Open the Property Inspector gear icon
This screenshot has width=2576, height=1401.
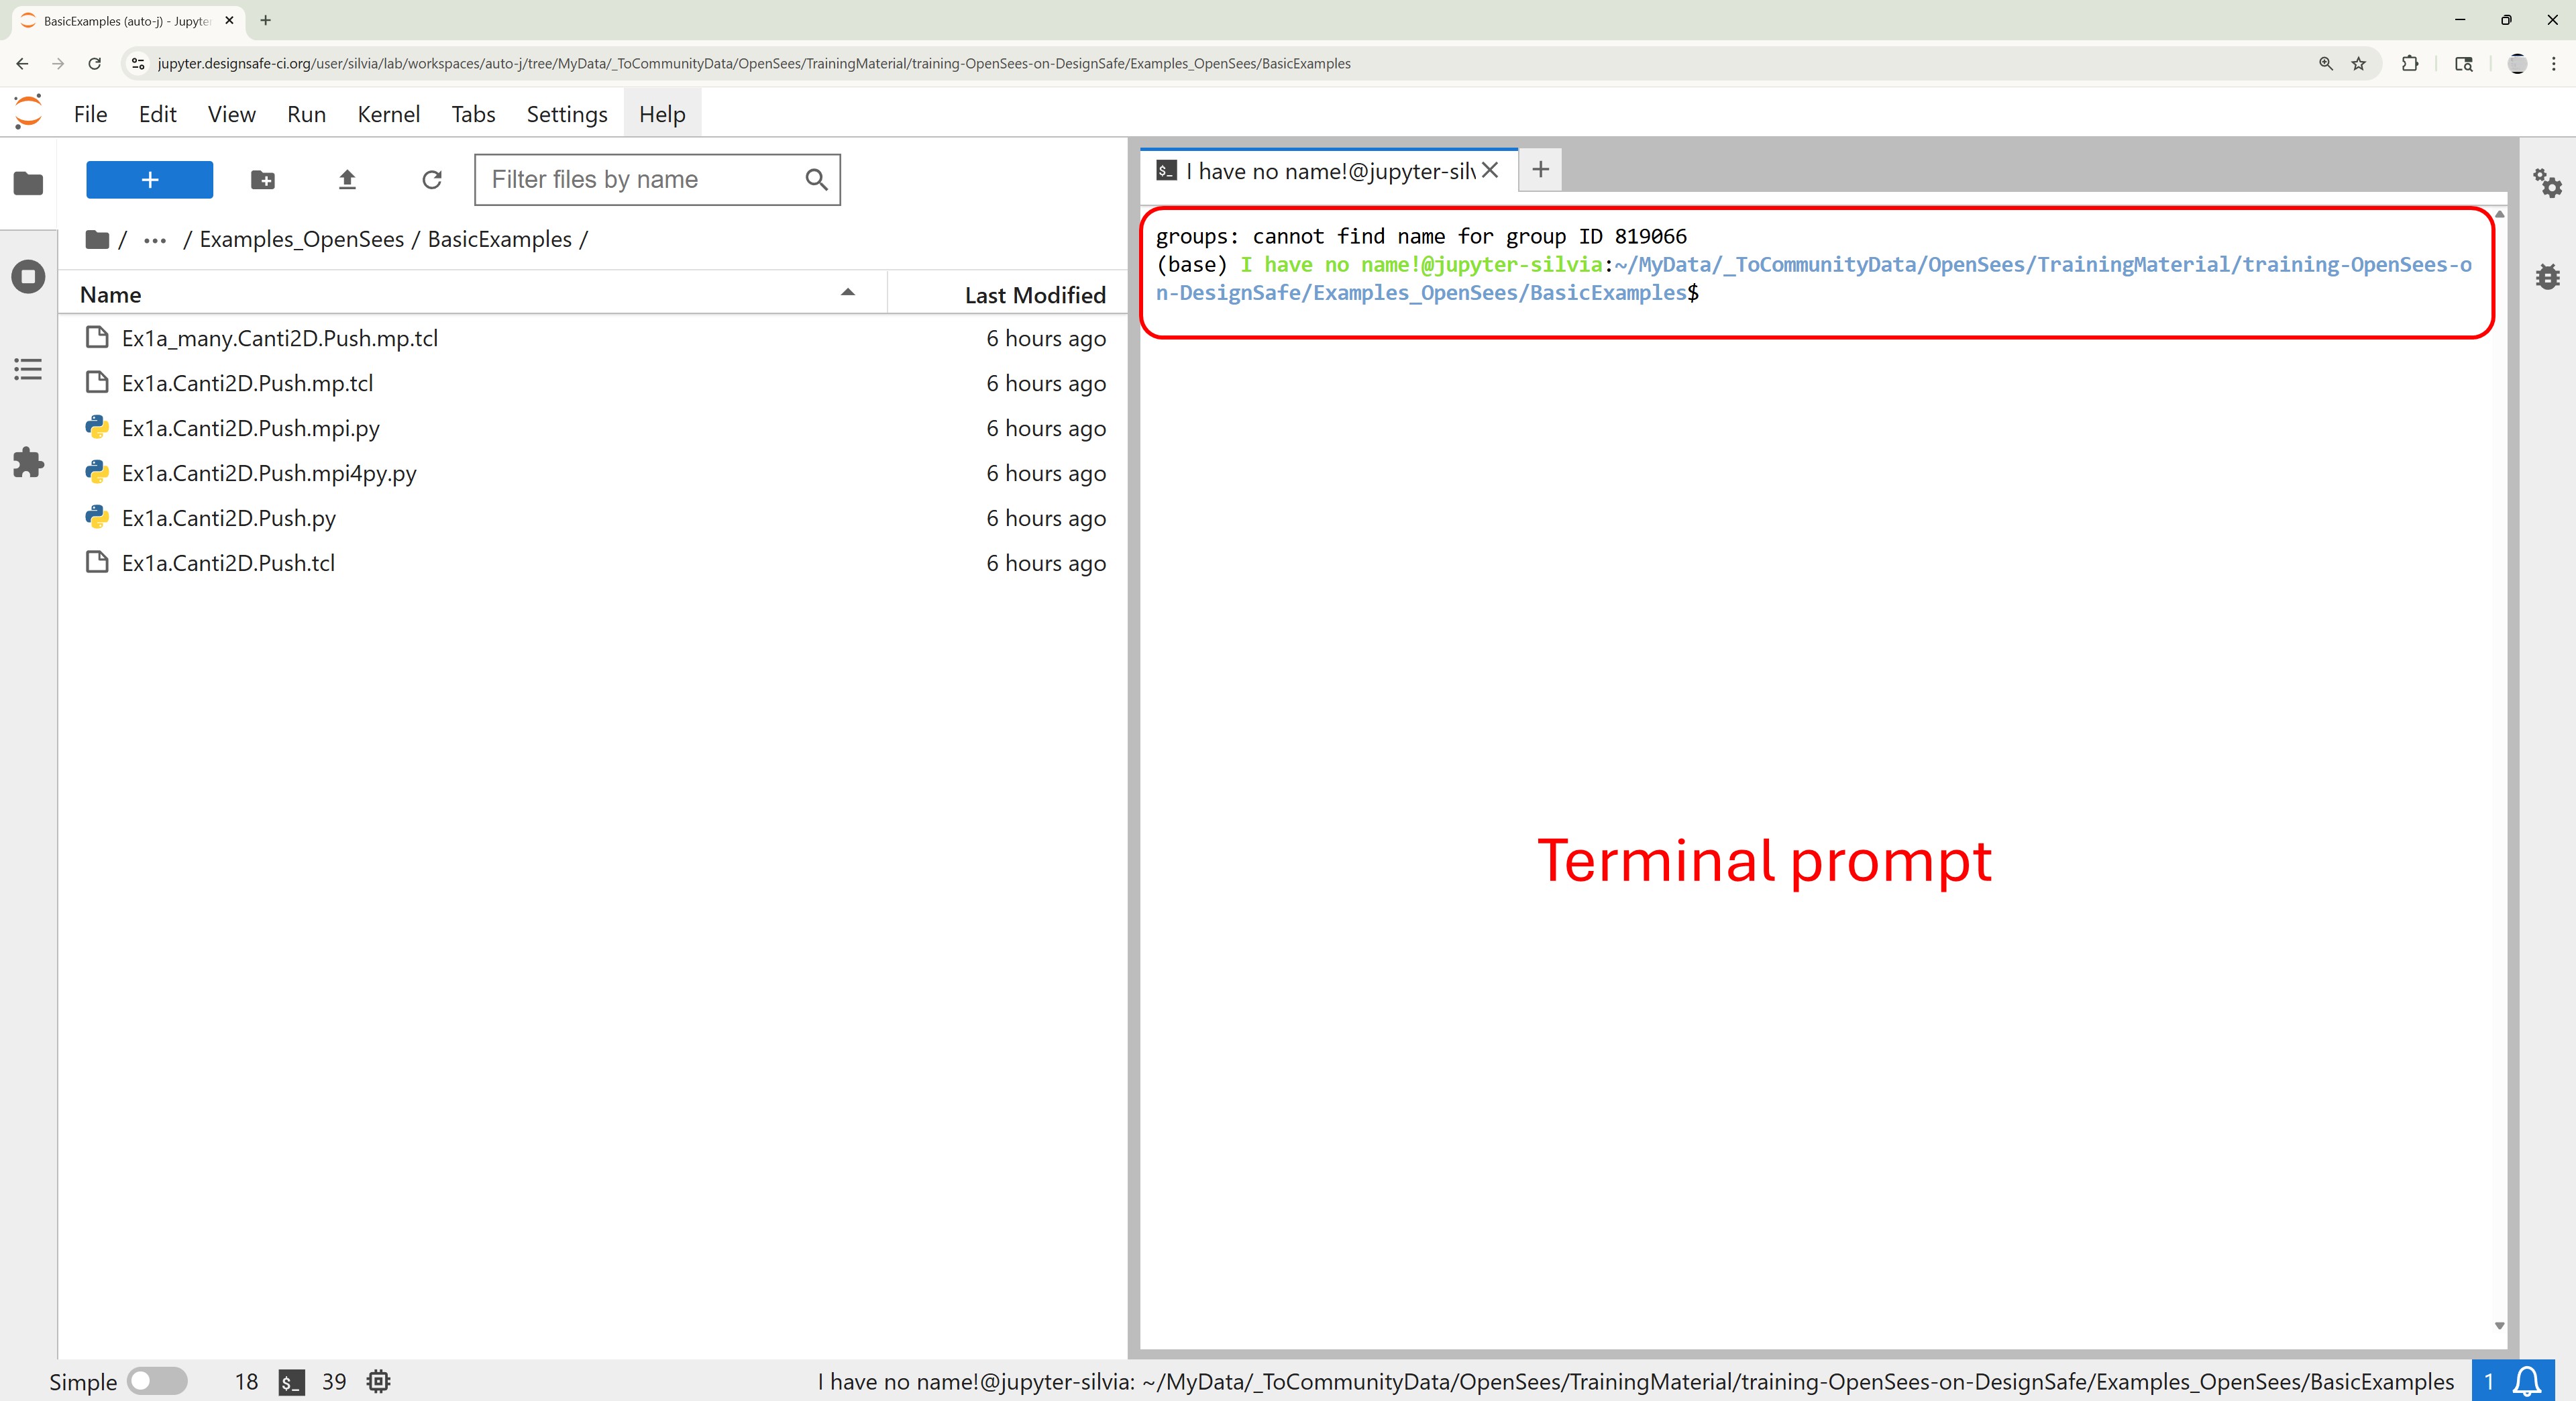[x=2546, y=184]
